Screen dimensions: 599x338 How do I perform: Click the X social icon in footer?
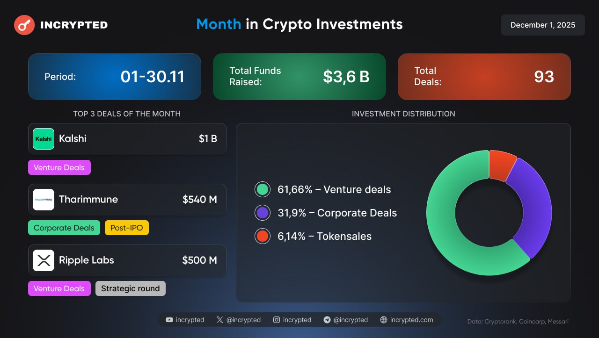tap(220, 320)
